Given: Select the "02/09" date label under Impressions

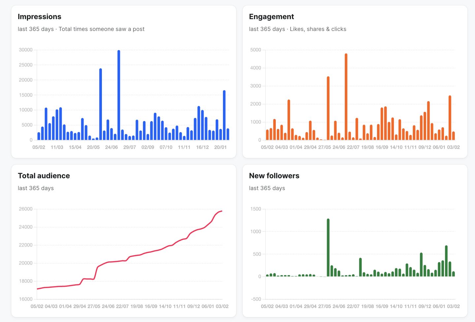Looking at the screenshot, I should click(x=148, y=147).
